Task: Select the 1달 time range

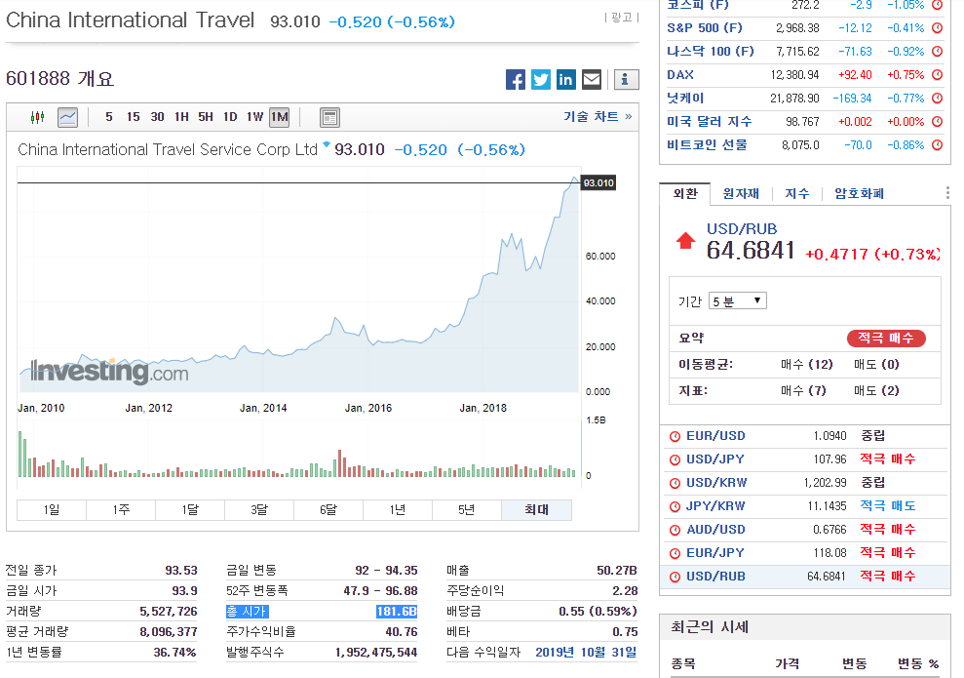Action: coord(190,510)
